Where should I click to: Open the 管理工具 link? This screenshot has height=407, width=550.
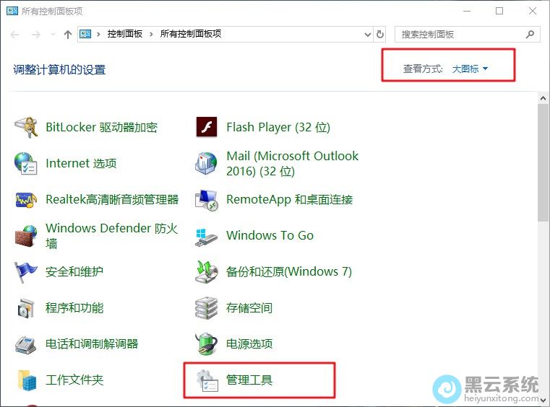249,380
